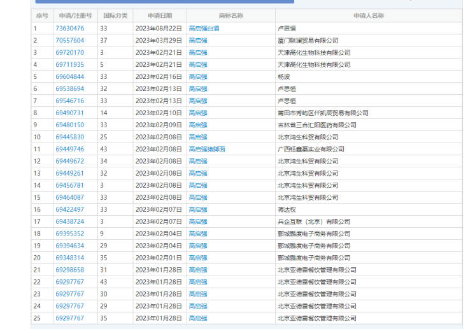
Task: Open application number 69395352
Action: pos(69,234)
